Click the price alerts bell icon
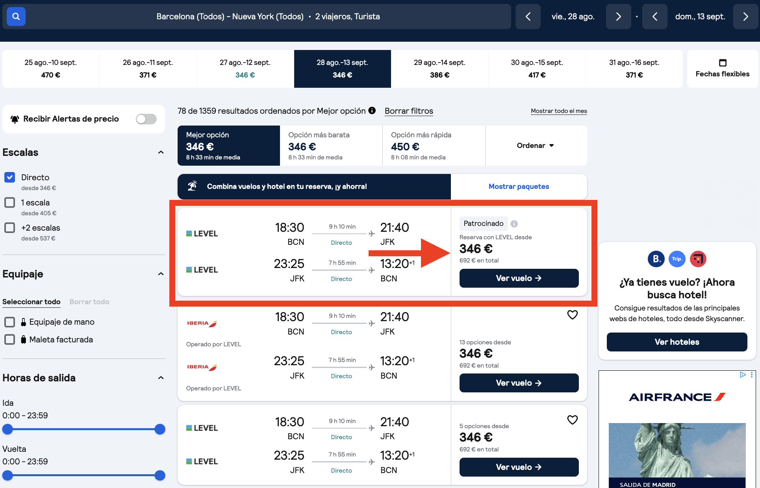The height and width of the screenshot is (488, 760). pyautogui.click(x=15, y=119)
